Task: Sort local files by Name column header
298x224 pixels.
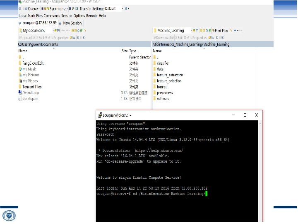Action: click(23, 51)
